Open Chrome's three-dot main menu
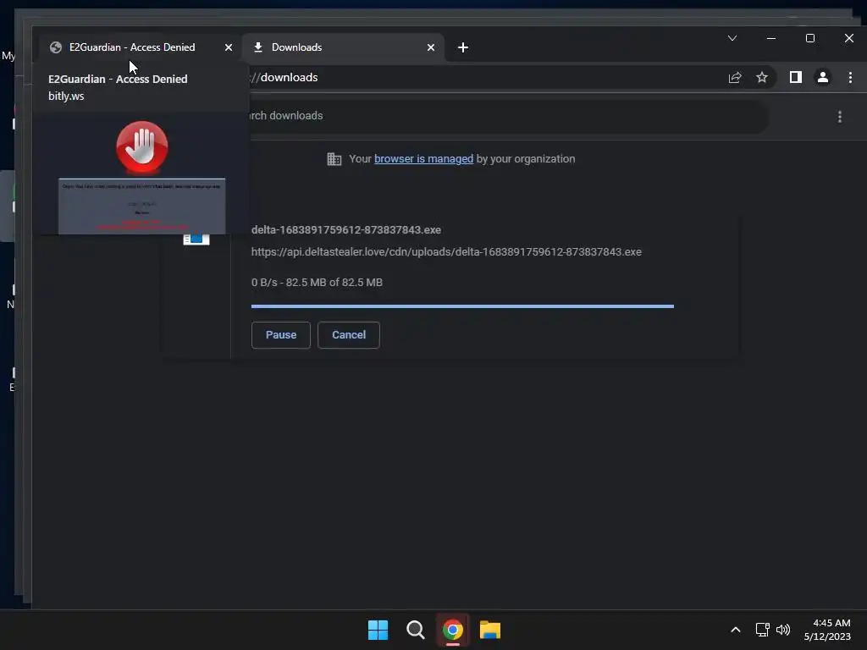This screenshot has height=650, width=867. pyautogui.click(x=850, y=77)
